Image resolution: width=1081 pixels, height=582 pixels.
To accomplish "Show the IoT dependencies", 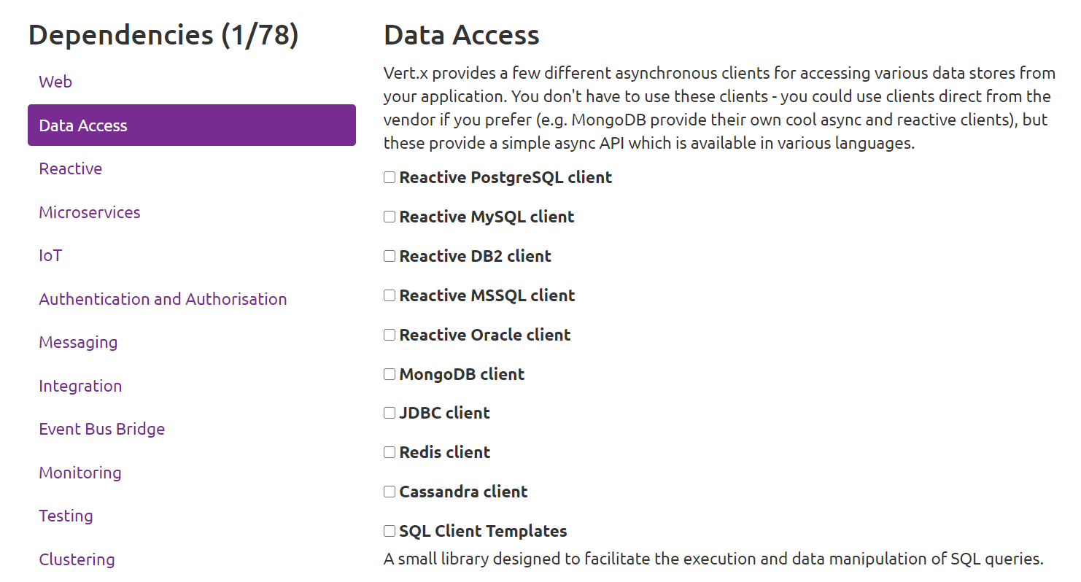I will (50, 255).
